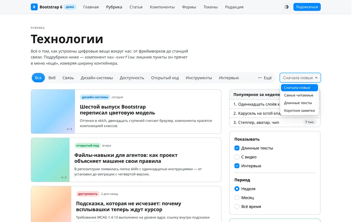Select the "Всё время" period radio
The width and height of the screenshot is (355, 222).
coord(237,206)
